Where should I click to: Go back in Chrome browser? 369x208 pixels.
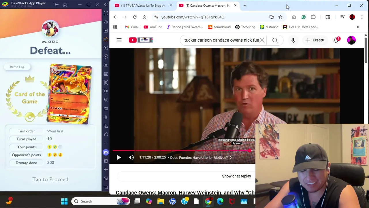point(115,17)
